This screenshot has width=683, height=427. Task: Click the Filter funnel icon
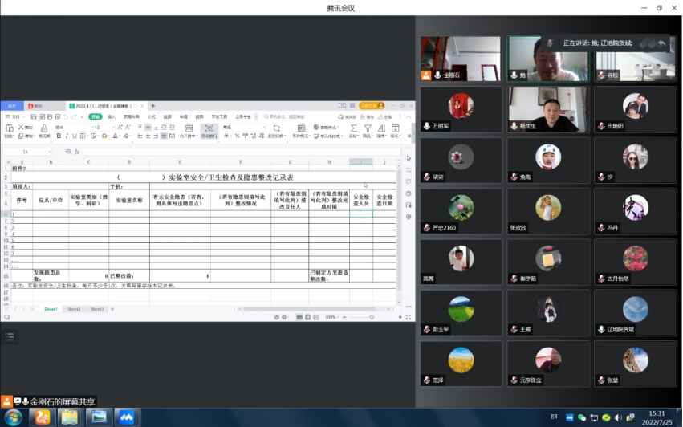tap(368, 128)
